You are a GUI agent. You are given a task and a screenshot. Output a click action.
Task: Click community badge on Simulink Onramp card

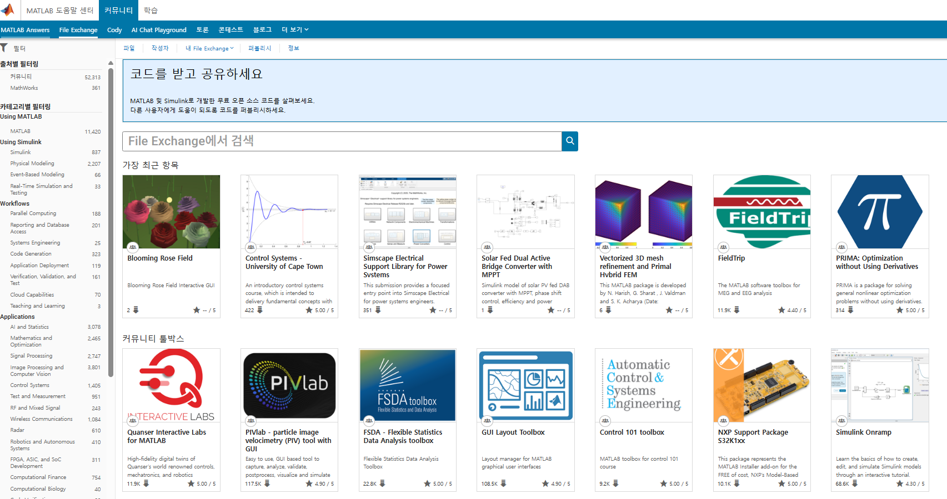[841, 421]
